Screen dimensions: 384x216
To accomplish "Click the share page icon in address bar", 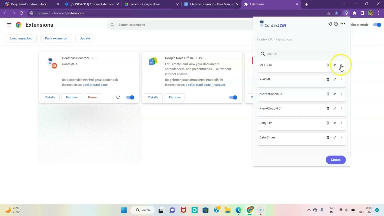I will click(x=328, y=13).
